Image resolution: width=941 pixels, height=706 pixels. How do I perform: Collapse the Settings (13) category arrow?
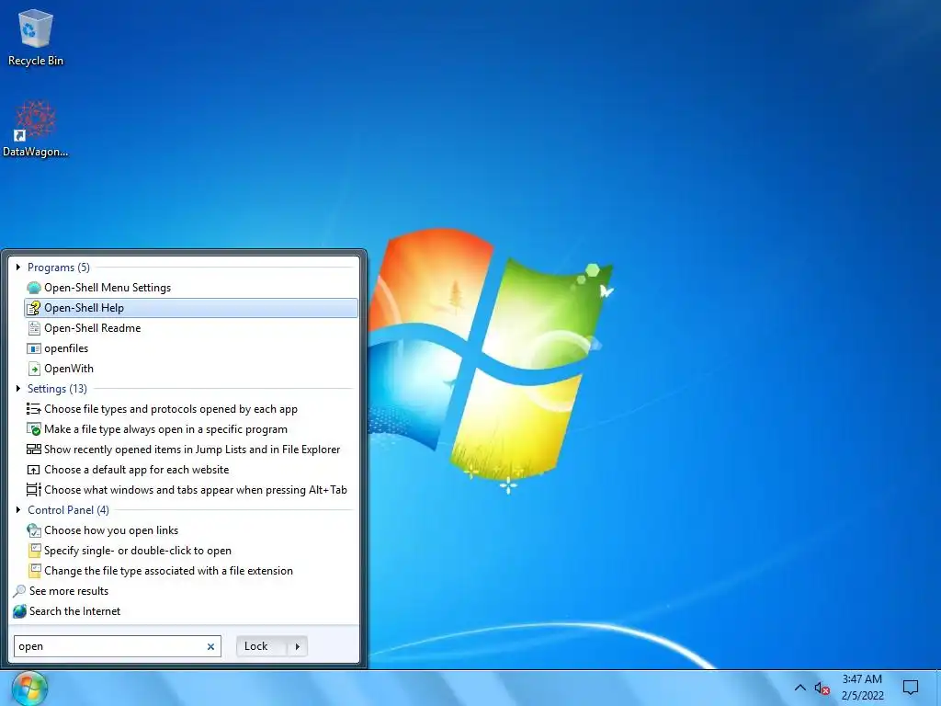18,389
